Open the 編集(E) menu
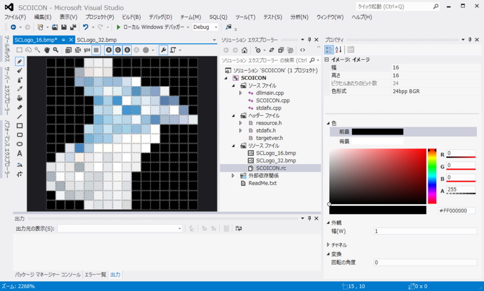Screen dimensions: 484x291 pyautogui.click(x=42, y=18)
